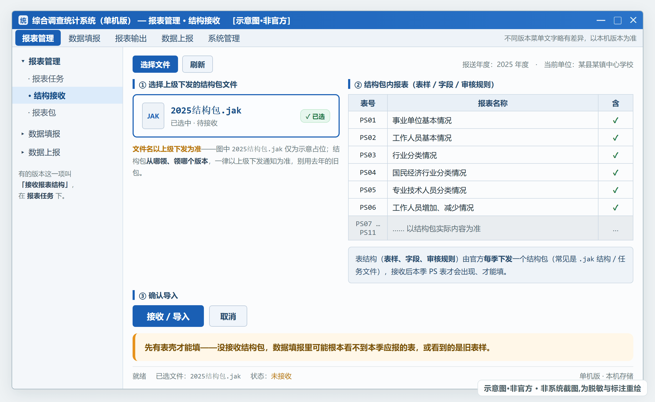655x402 pixels.
Task: Maximize the window
Action: pyautogui.click(x=617, y=20)
